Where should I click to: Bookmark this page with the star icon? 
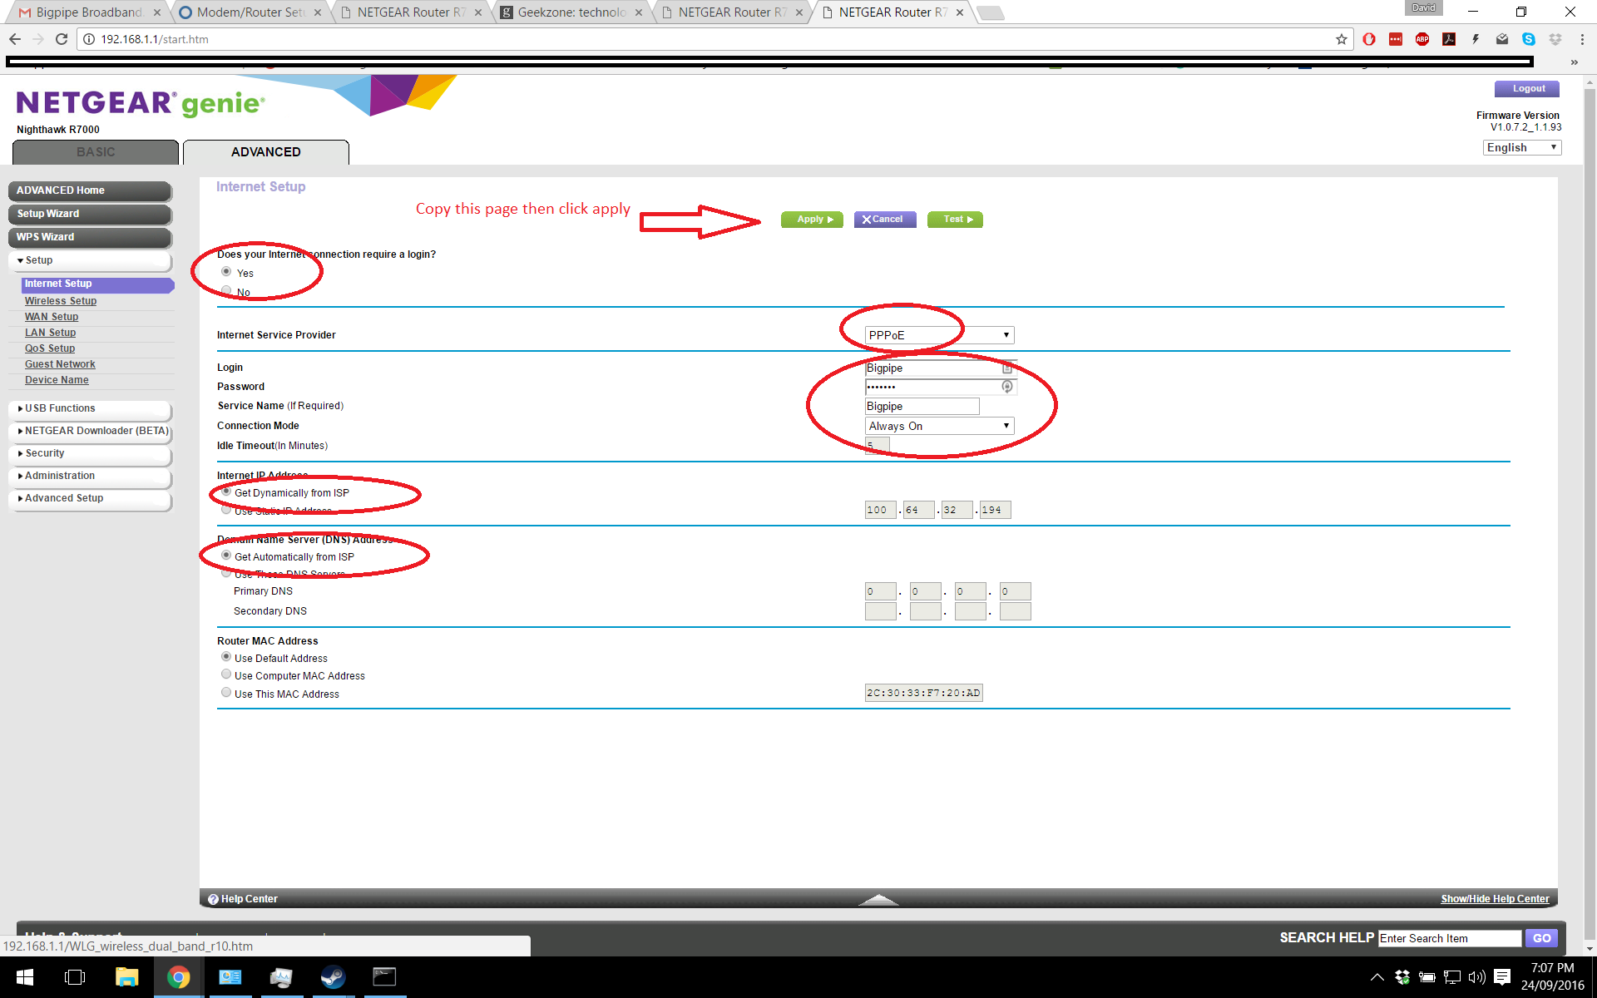coord(1341,39)
